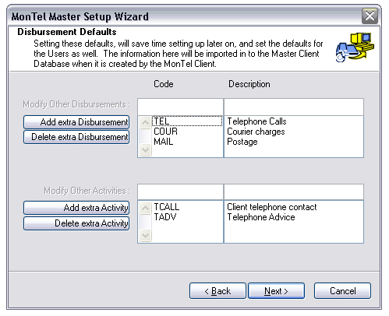Click the disbursement Description input field
The width and height of the screenshot is (389, 316).
(294, 107)
